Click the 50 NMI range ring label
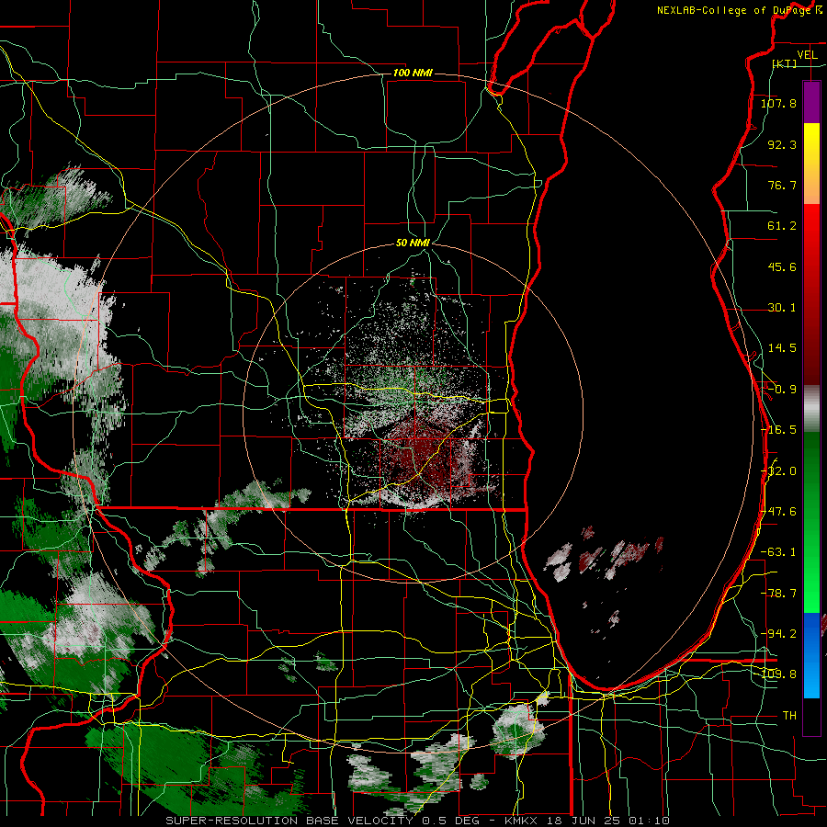 tap(413, 243)
